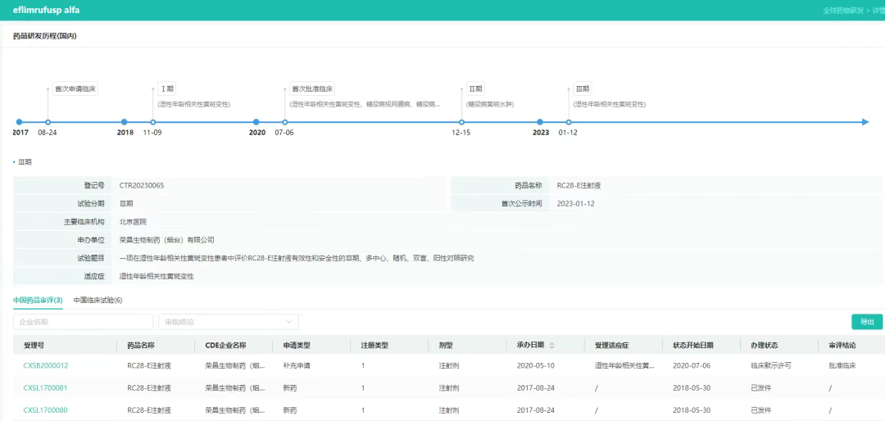Select the 12-15 Phase II timeline marker
This screenshot has height=421, width=885.
coord(461,122)
